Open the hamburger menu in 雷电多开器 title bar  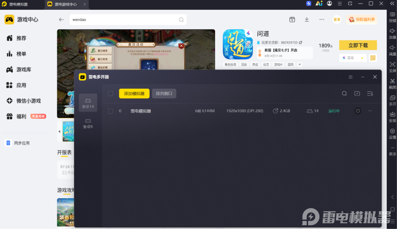coord(351,77)
